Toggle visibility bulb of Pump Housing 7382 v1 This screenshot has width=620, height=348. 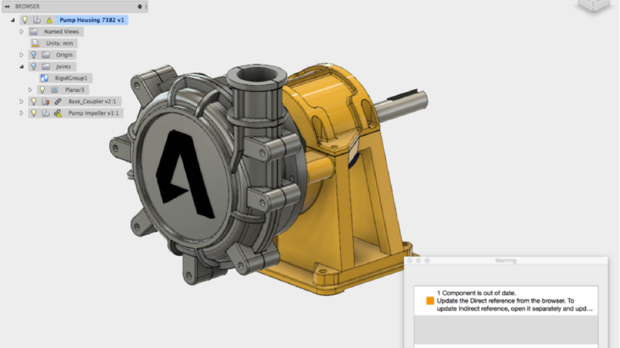click(25, 20)
